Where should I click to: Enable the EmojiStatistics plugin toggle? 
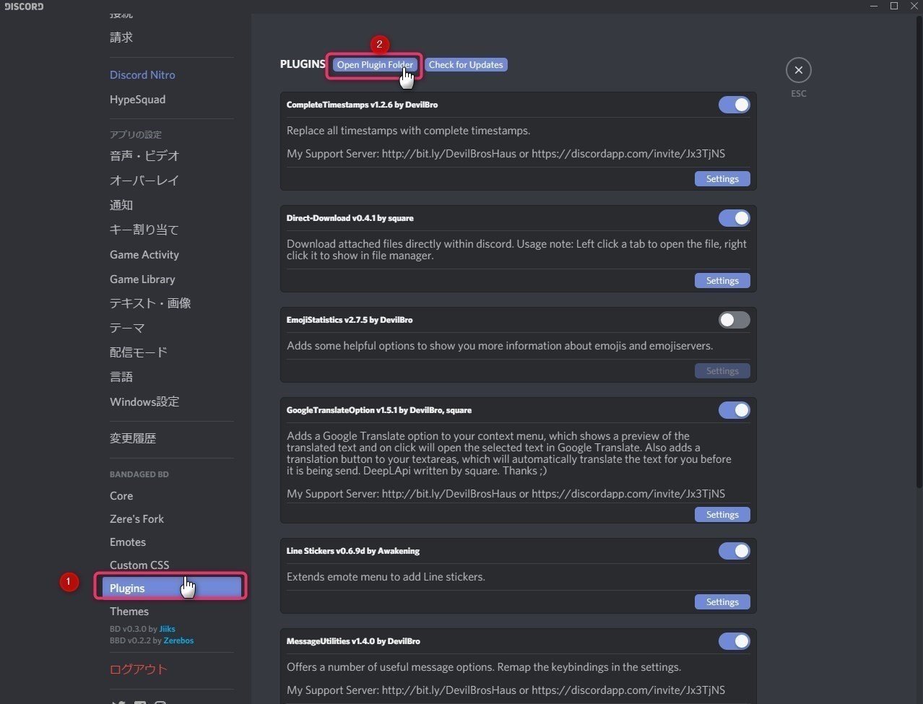point(734,320)
